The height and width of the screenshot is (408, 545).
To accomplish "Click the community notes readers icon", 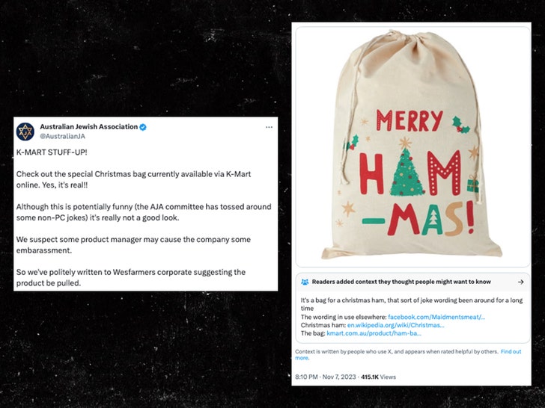I will coord(305,282).
